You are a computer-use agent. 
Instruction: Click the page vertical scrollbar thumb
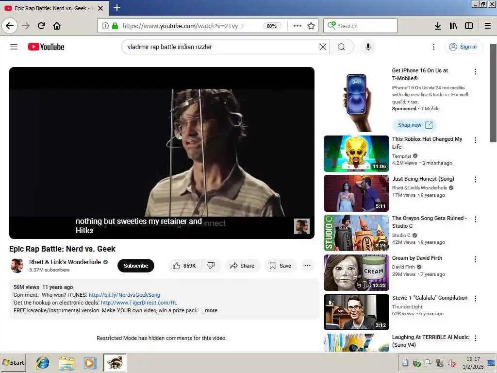point(493,93)
